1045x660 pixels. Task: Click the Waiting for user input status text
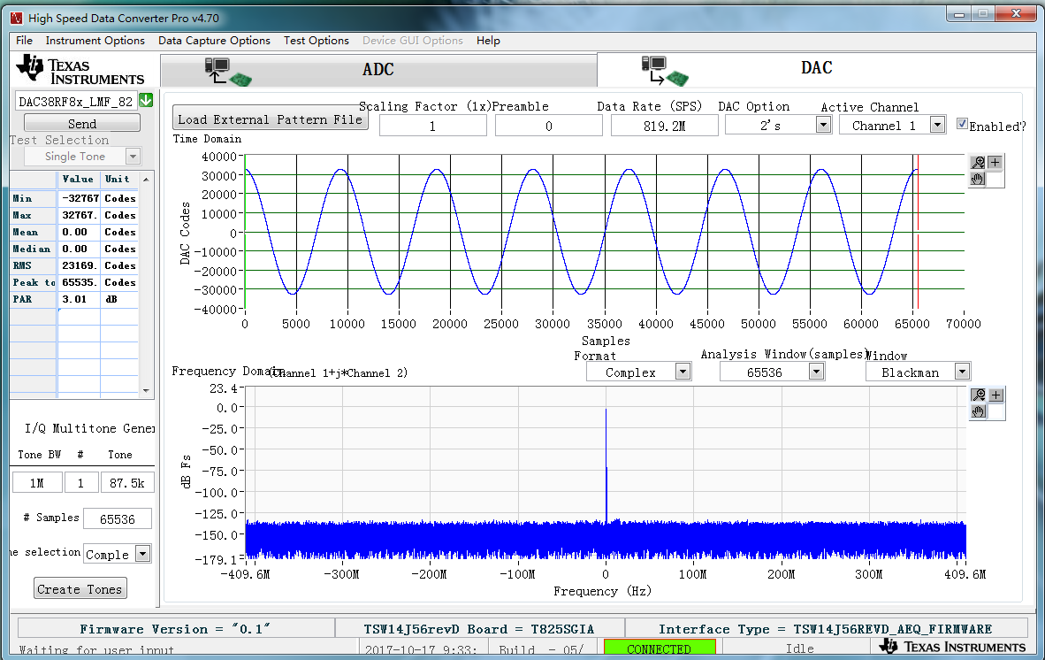click(96, 649)
